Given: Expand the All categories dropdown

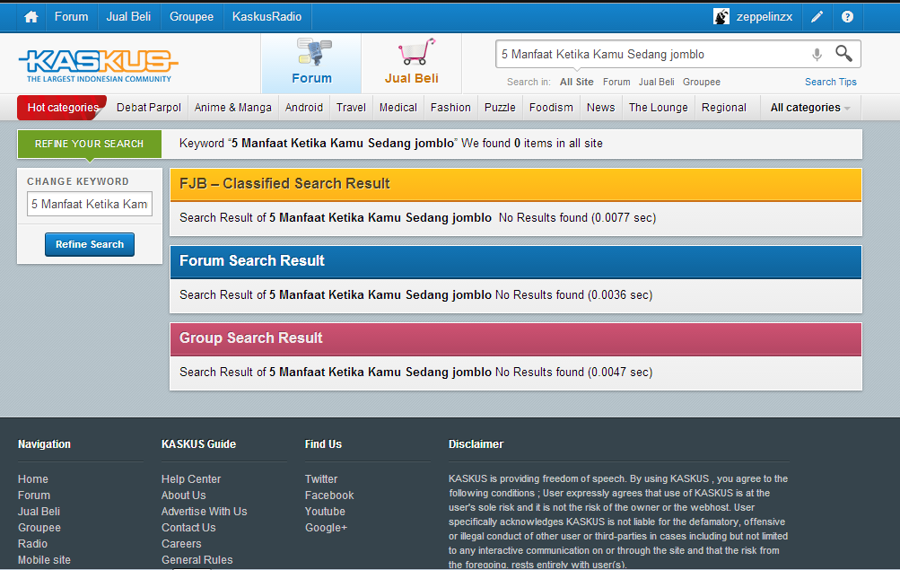Looking at the screenshot, I should click(810, 108).
